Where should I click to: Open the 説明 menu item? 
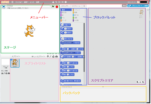[37, 2]
